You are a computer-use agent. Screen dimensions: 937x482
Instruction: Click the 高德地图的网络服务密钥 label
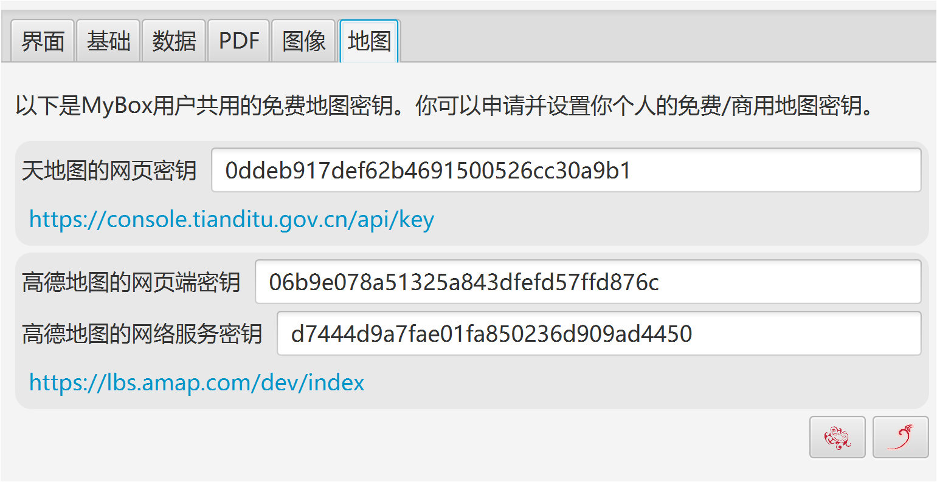(x=142, y=334)
